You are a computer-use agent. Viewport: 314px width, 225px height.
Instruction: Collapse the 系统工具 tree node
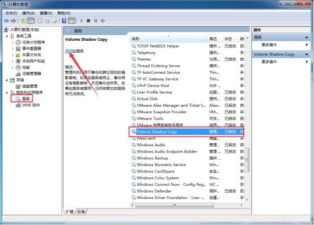pos(7,36)
